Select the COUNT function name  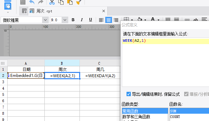pyautogui.click(x=189, y=117)
